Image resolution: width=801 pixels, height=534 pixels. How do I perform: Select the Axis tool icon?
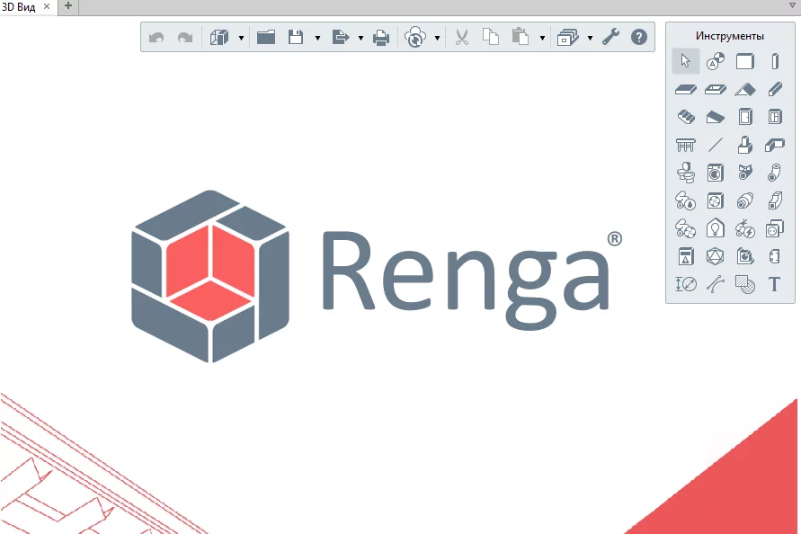click(716, 61)
